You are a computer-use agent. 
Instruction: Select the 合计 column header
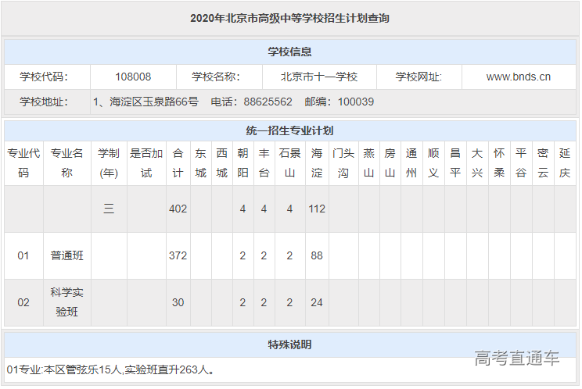(179, 162)
